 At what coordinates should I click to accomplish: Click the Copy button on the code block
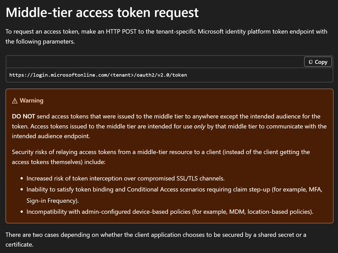(x=318, y=62)
